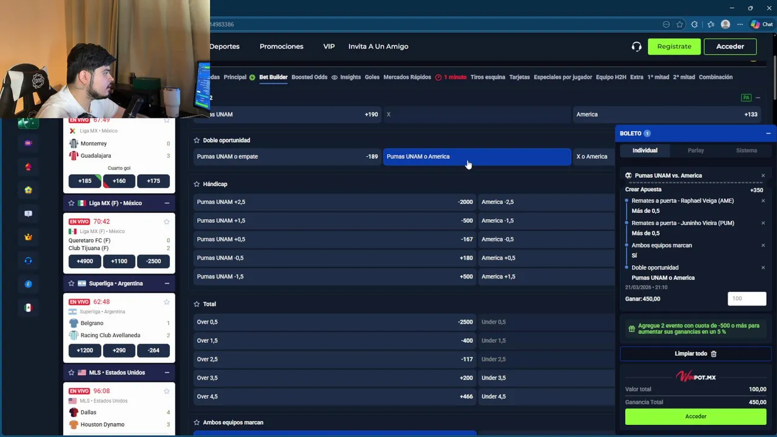Open the soccer ball icon in sidebar
Screen dimensions: 777x437
coord(28,190)
